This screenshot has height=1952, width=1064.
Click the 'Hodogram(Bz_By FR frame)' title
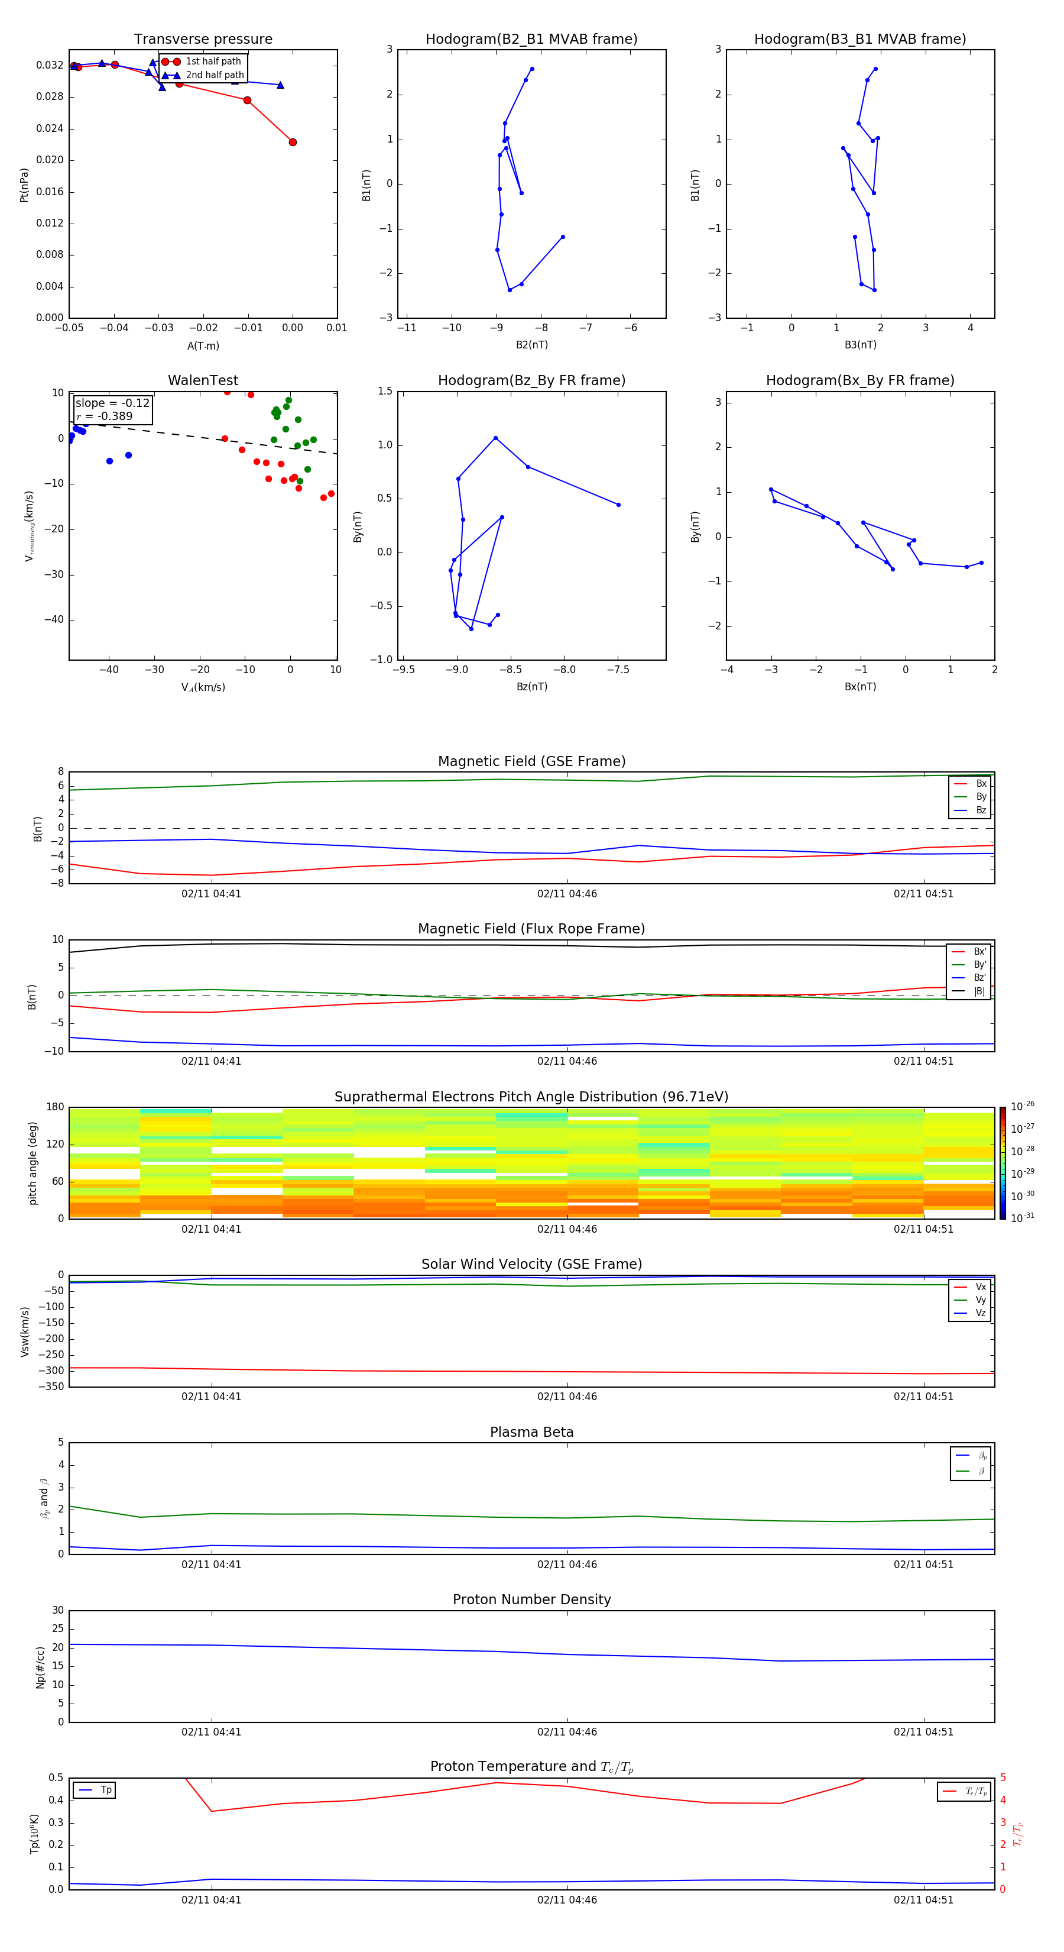click(x=531, y=380)
